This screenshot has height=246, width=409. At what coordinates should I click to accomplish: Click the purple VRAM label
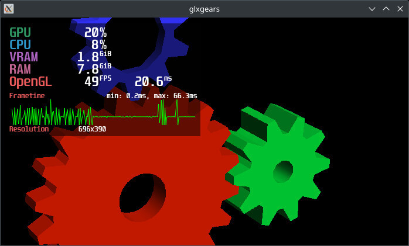pos(23,57)
